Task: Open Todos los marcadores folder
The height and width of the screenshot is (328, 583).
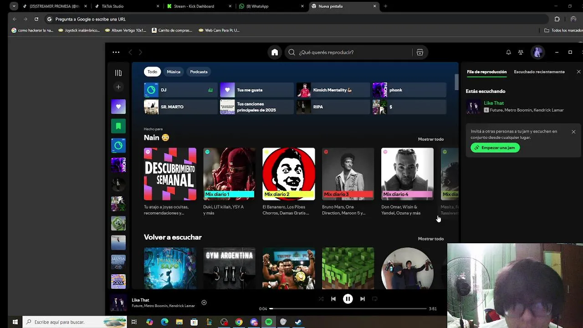Action: point(563,31)
